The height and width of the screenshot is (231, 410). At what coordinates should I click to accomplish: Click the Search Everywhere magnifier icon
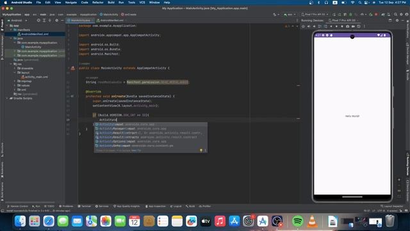click(396, 14)
